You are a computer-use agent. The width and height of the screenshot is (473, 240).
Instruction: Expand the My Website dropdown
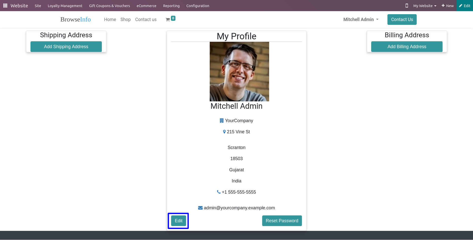point(425,6)
